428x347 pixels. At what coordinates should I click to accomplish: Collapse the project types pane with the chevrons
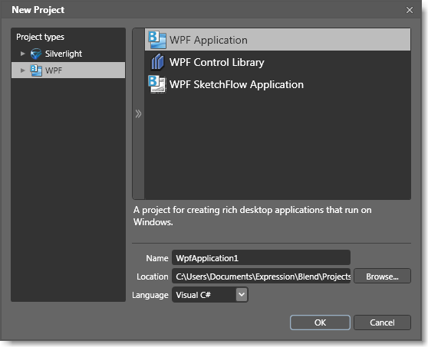(x=138, y=113)
